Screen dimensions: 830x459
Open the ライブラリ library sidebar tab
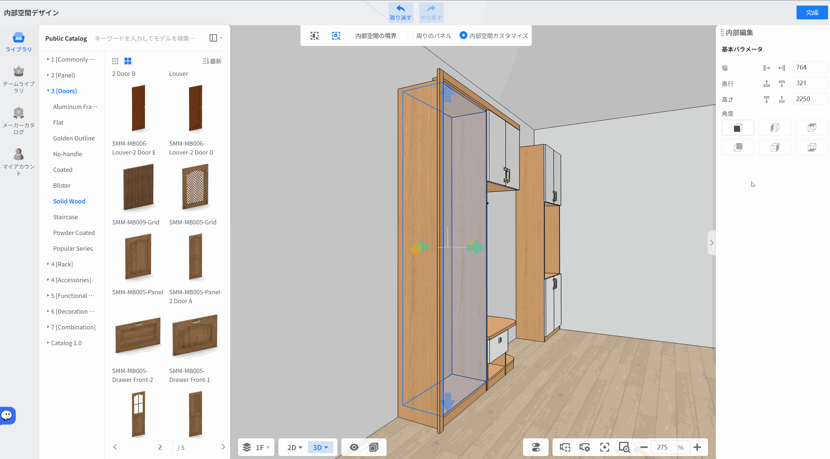[x=19, y=42]
